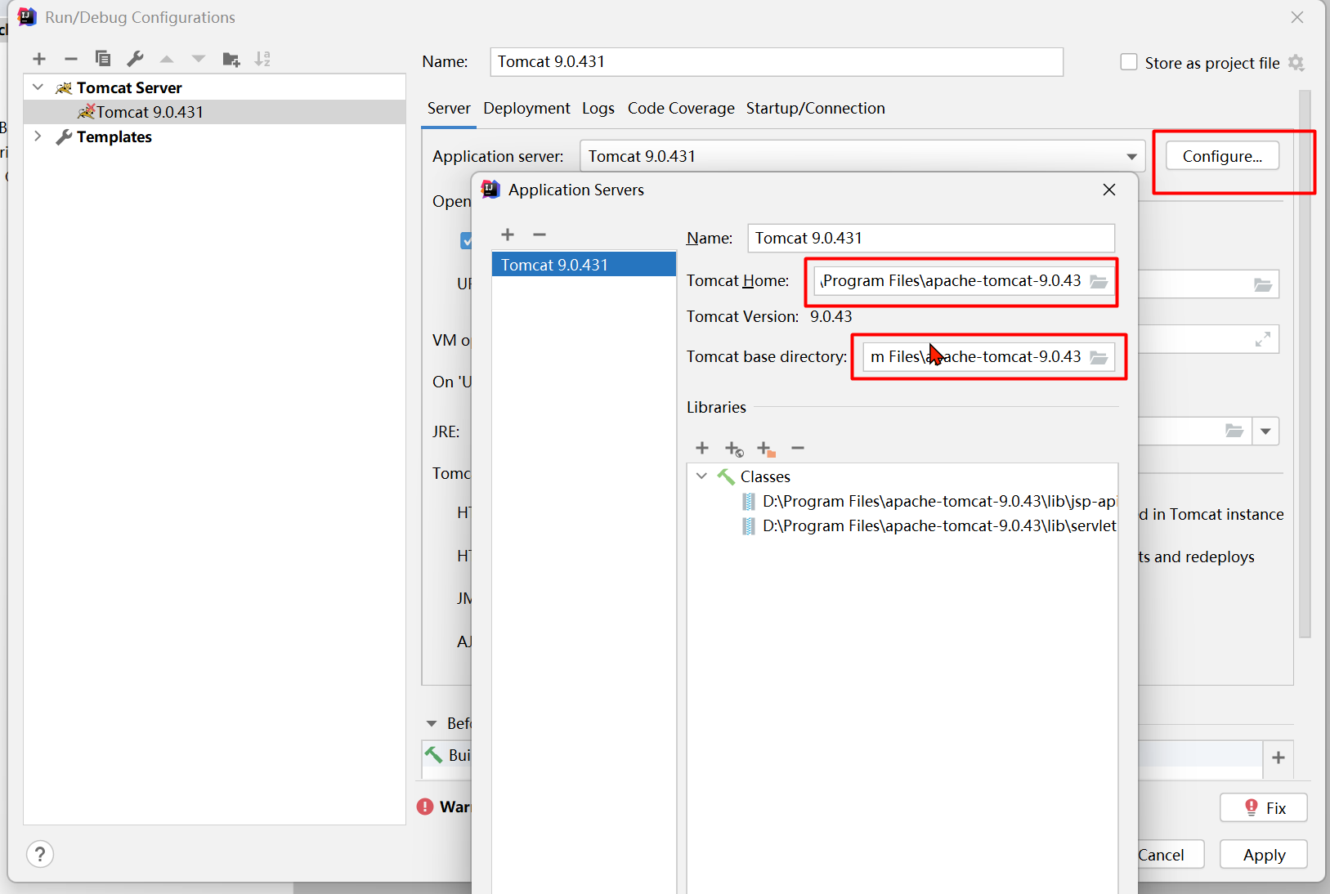Viewport: 1330px width, 894px height.
Task: Move configuration up with arrow icon
Action: [x=167, y=59]
